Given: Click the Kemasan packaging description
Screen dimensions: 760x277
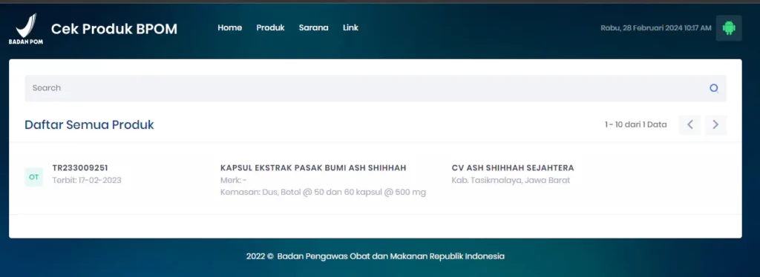Looking at the screenshot, I should pyautogui.click(x=324, y=193).
